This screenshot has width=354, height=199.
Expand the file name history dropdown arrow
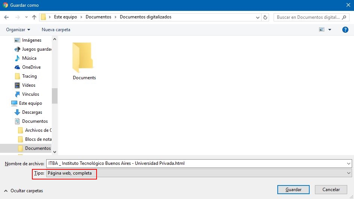pyautogui.click(x=349, y=163)
